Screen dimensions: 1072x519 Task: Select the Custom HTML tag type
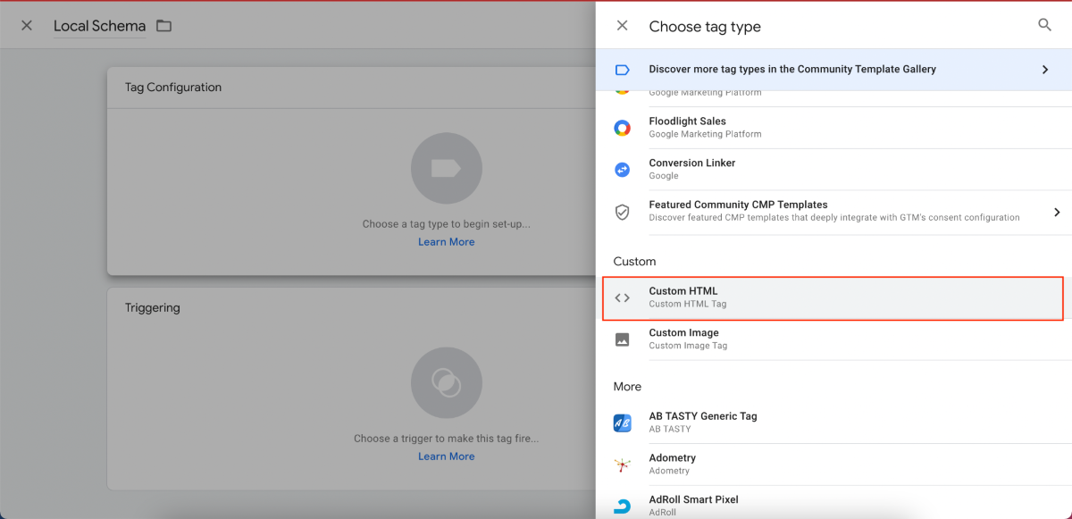(x=833, y=297)
